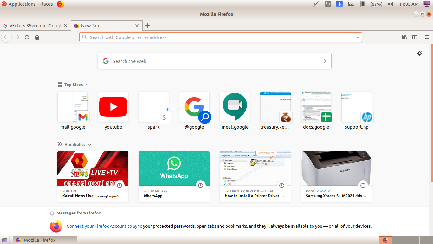The height and width of the screenshot is (244, 433).
Task: Go to Firefox Home via house icon
Action: (37, 37)
